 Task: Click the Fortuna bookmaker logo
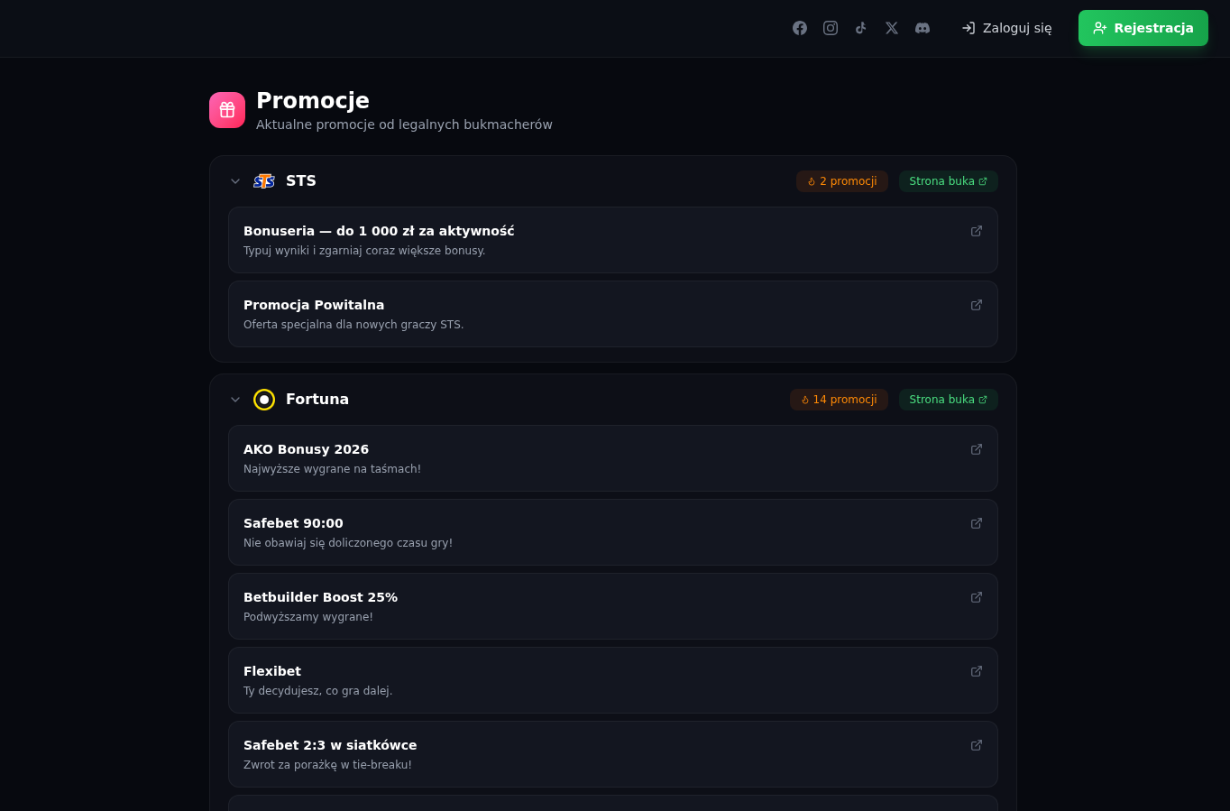[264, 400]
